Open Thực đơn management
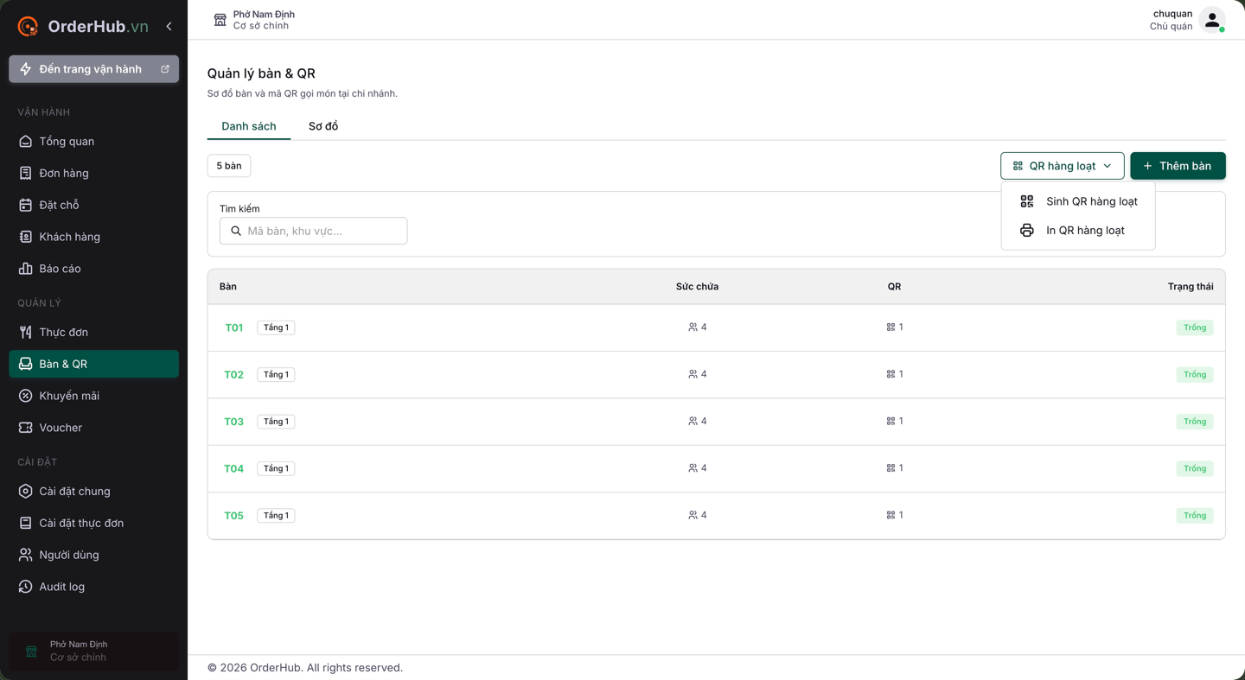This screenshot has width=1245, height=680. (x=93, y=332)
